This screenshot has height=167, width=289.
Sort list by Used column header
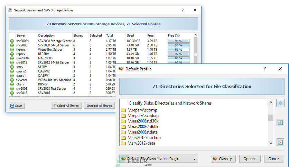point(130,35)
